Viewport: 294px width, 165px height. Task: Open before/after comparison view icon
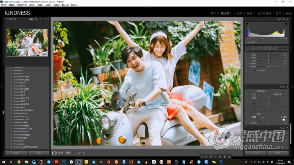(x=61, y=153)
